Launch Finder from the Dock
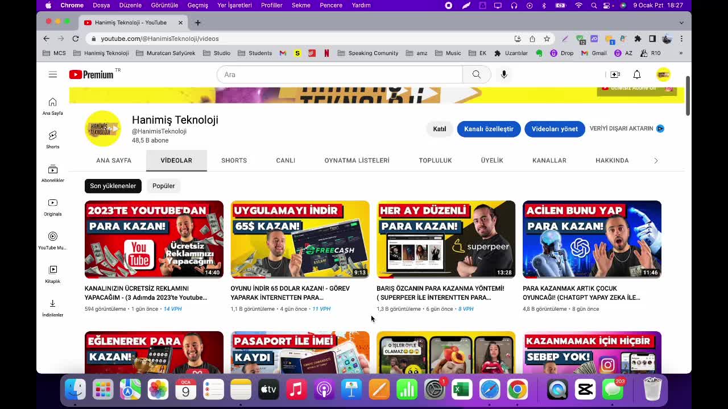Image resolution: width=728 pixels, height=409 pixels. click(75, 390)
